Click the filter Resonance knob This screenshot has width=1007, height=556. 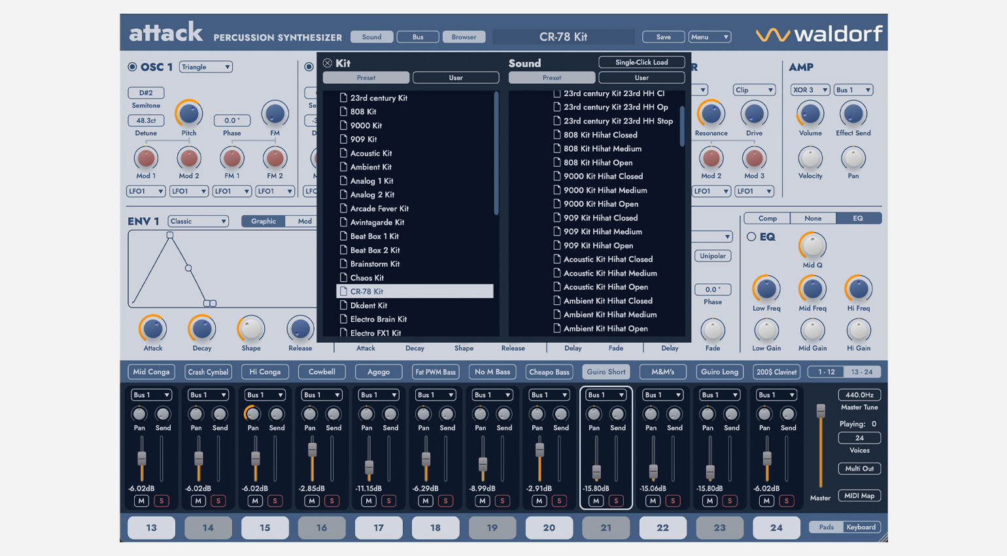click(711, 114)
